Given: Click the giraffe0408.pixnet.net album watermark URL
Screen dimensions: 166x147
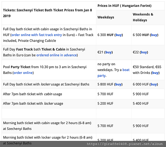Looking at the screenshot, I should (125, 144).
